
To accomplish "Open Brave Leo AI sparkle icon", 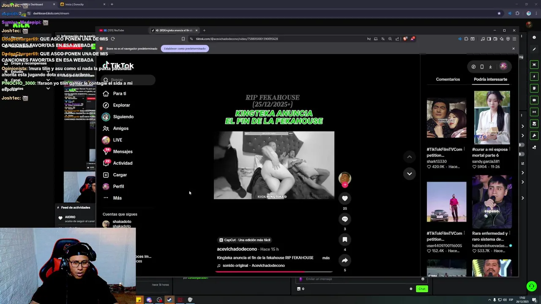I will pos(502,39).
